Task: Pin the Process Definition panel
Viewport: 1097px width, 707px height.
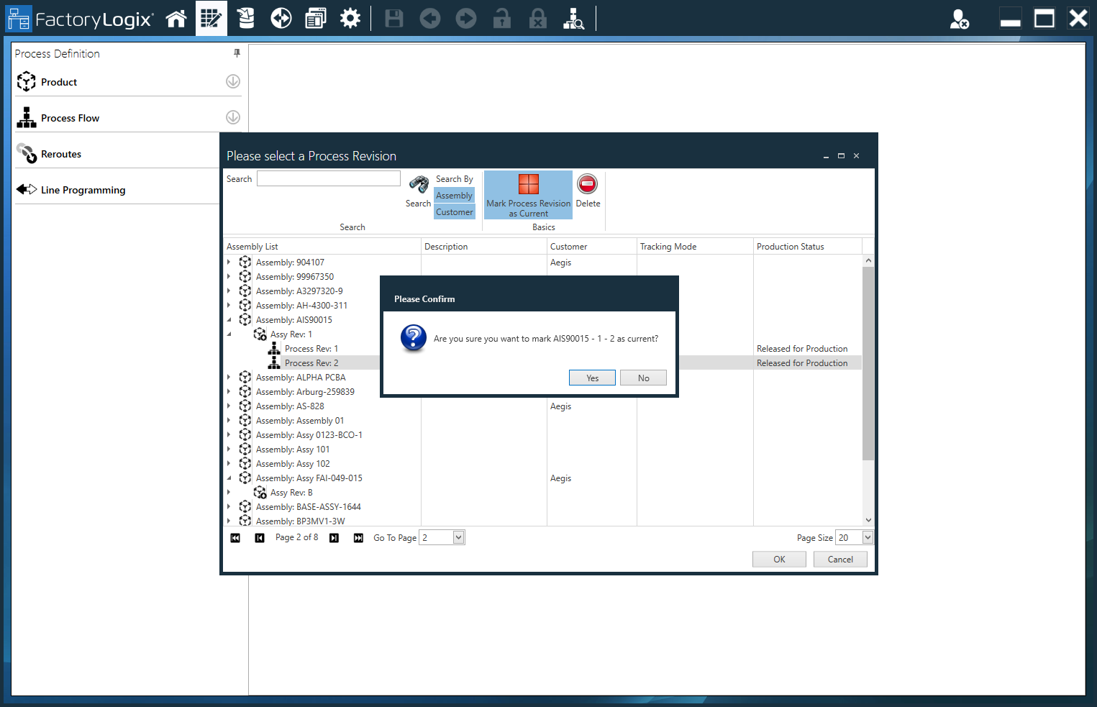Action: coord(237,53)
